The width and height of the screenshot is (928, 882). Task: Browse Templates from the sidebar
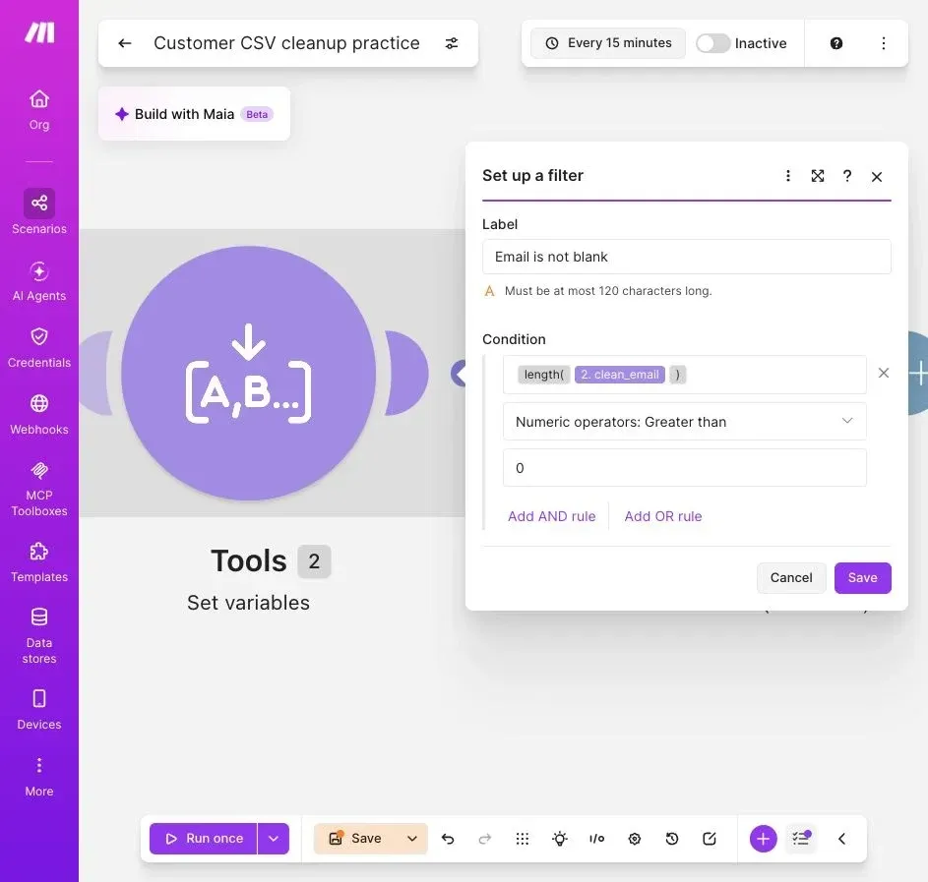(x=39, y=562)
